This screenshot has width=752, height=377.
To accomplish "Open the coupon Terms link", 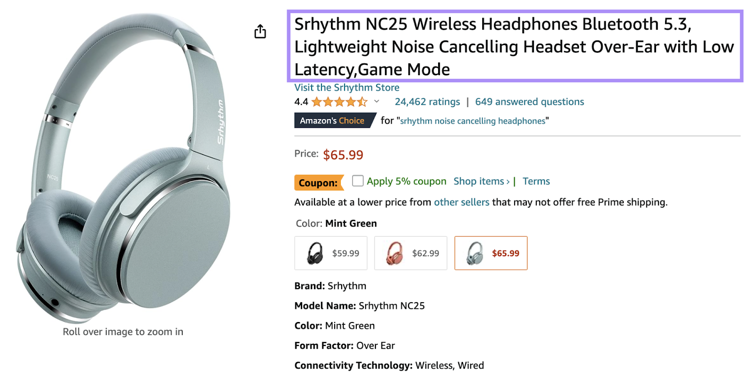I will (536, 181).
